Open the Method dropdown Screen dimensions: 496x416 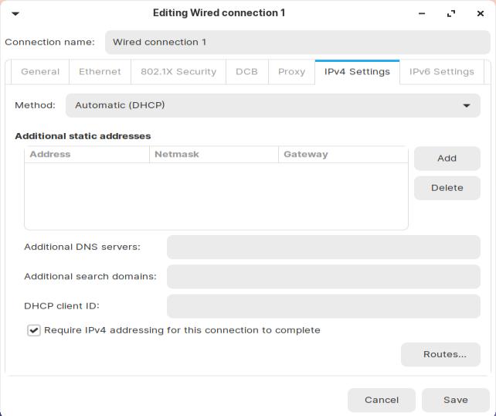[273, 105]
